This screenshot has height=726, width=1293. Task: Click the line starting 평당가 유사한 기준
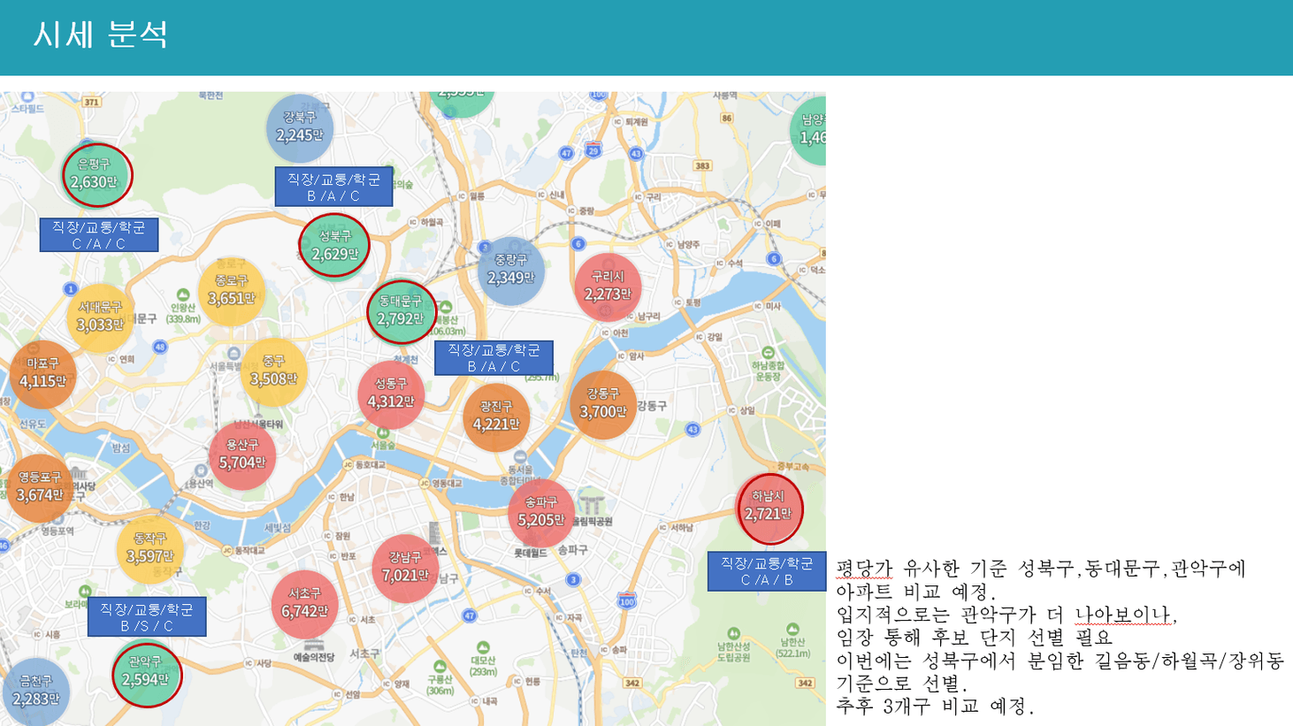[1041, 569]
